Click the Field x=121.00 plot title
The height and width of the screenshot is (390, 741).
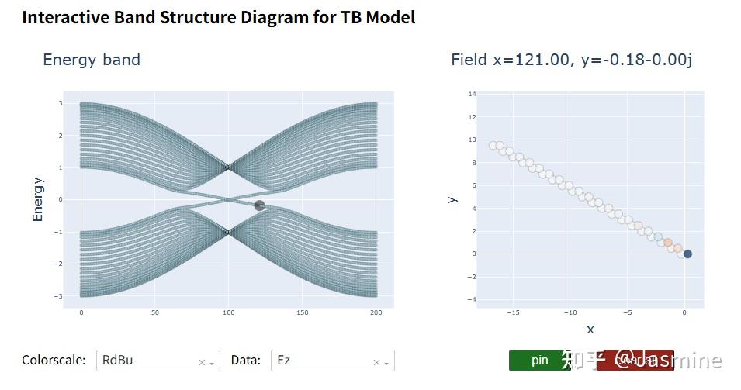point(571,60)
